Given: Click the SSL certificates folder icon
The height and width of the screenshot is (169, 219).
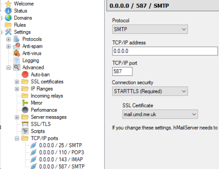Looking at the screenshot, I should point(25,81).
